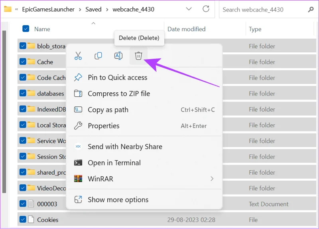
Task: Click the blob_storage folder icon
Action: [x=31, y=46]
